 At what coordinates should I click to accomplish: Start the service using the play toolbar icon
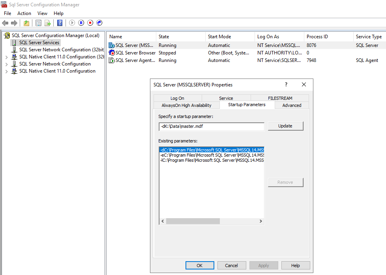pos(71,22)
